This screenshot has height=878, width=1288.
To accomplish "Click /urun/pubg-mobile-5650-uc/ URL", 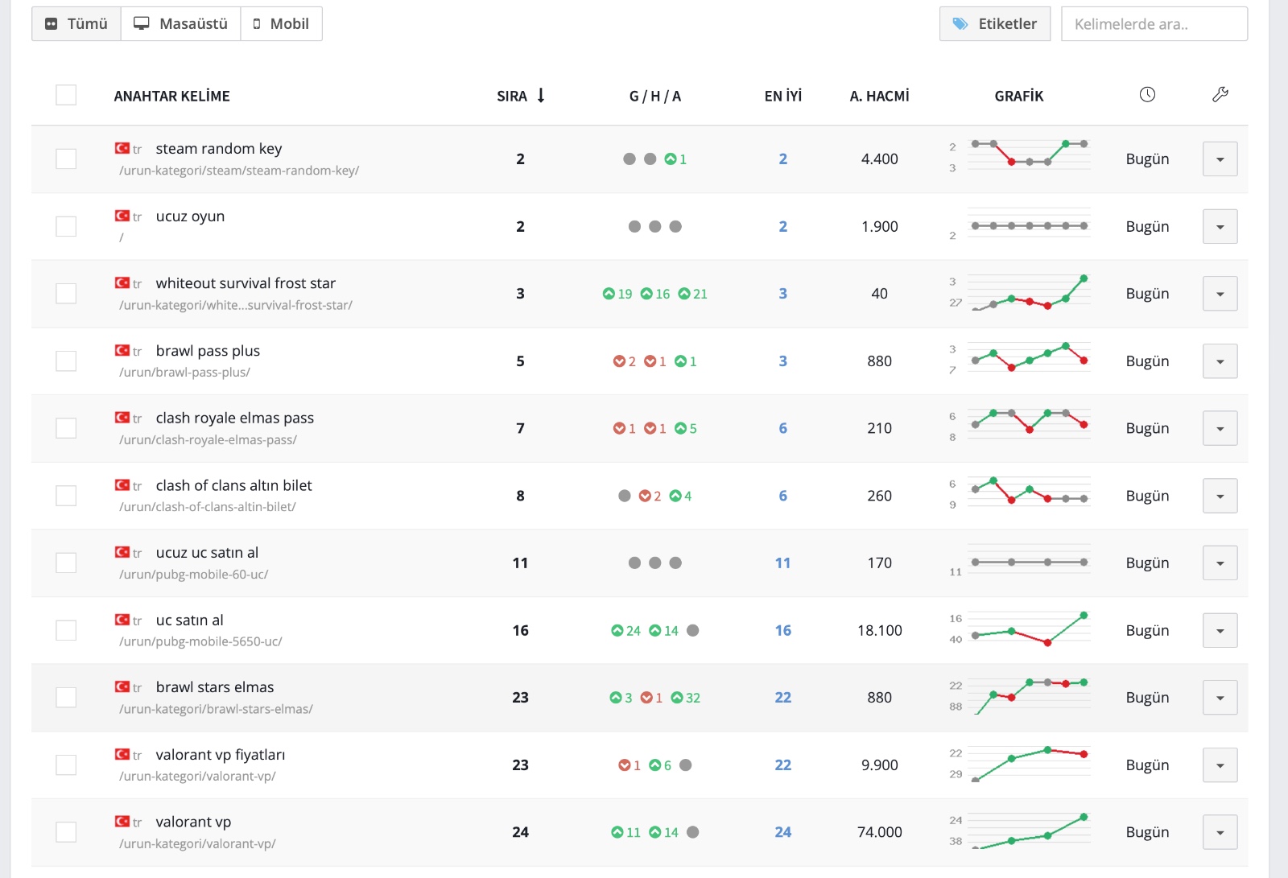I will (200, 641).
